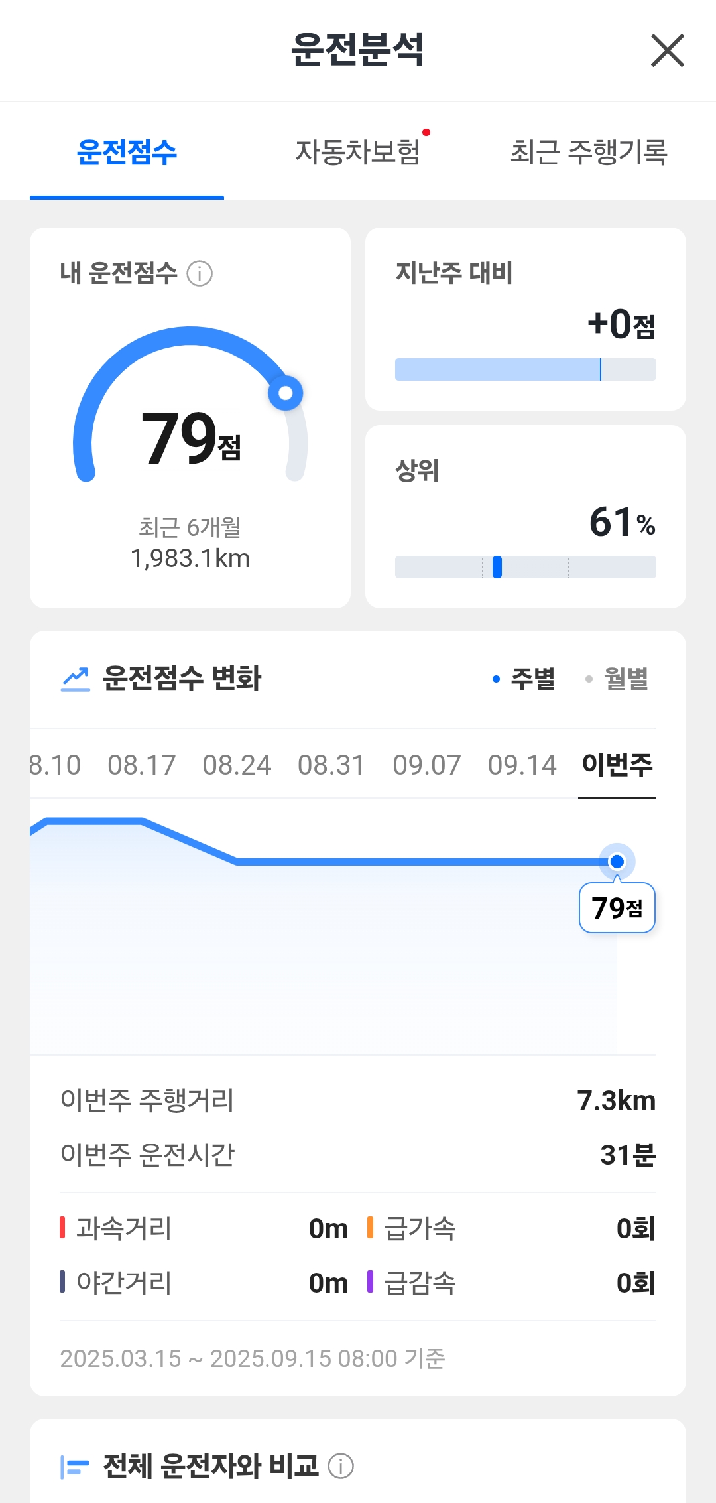The height and width of the screenshot is (1503, 716).
Task: Tap the 전체 운전자와 비교 bar icon
Action: click(x=74, y=1467)
